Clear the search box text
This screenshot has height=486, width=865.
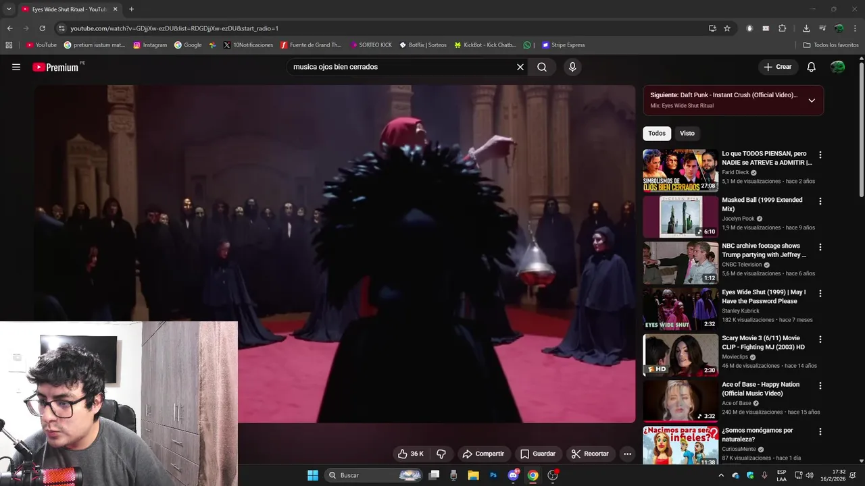(x=520, y=67)
